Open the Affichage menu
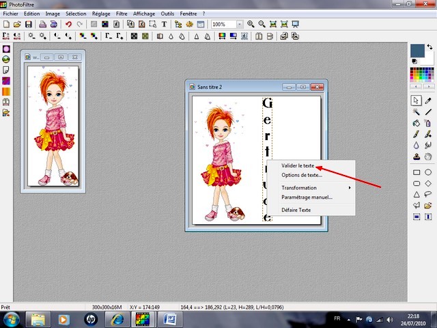Image resolution: width=437 pixels, height=328 pixels. (x=144, y=14)
